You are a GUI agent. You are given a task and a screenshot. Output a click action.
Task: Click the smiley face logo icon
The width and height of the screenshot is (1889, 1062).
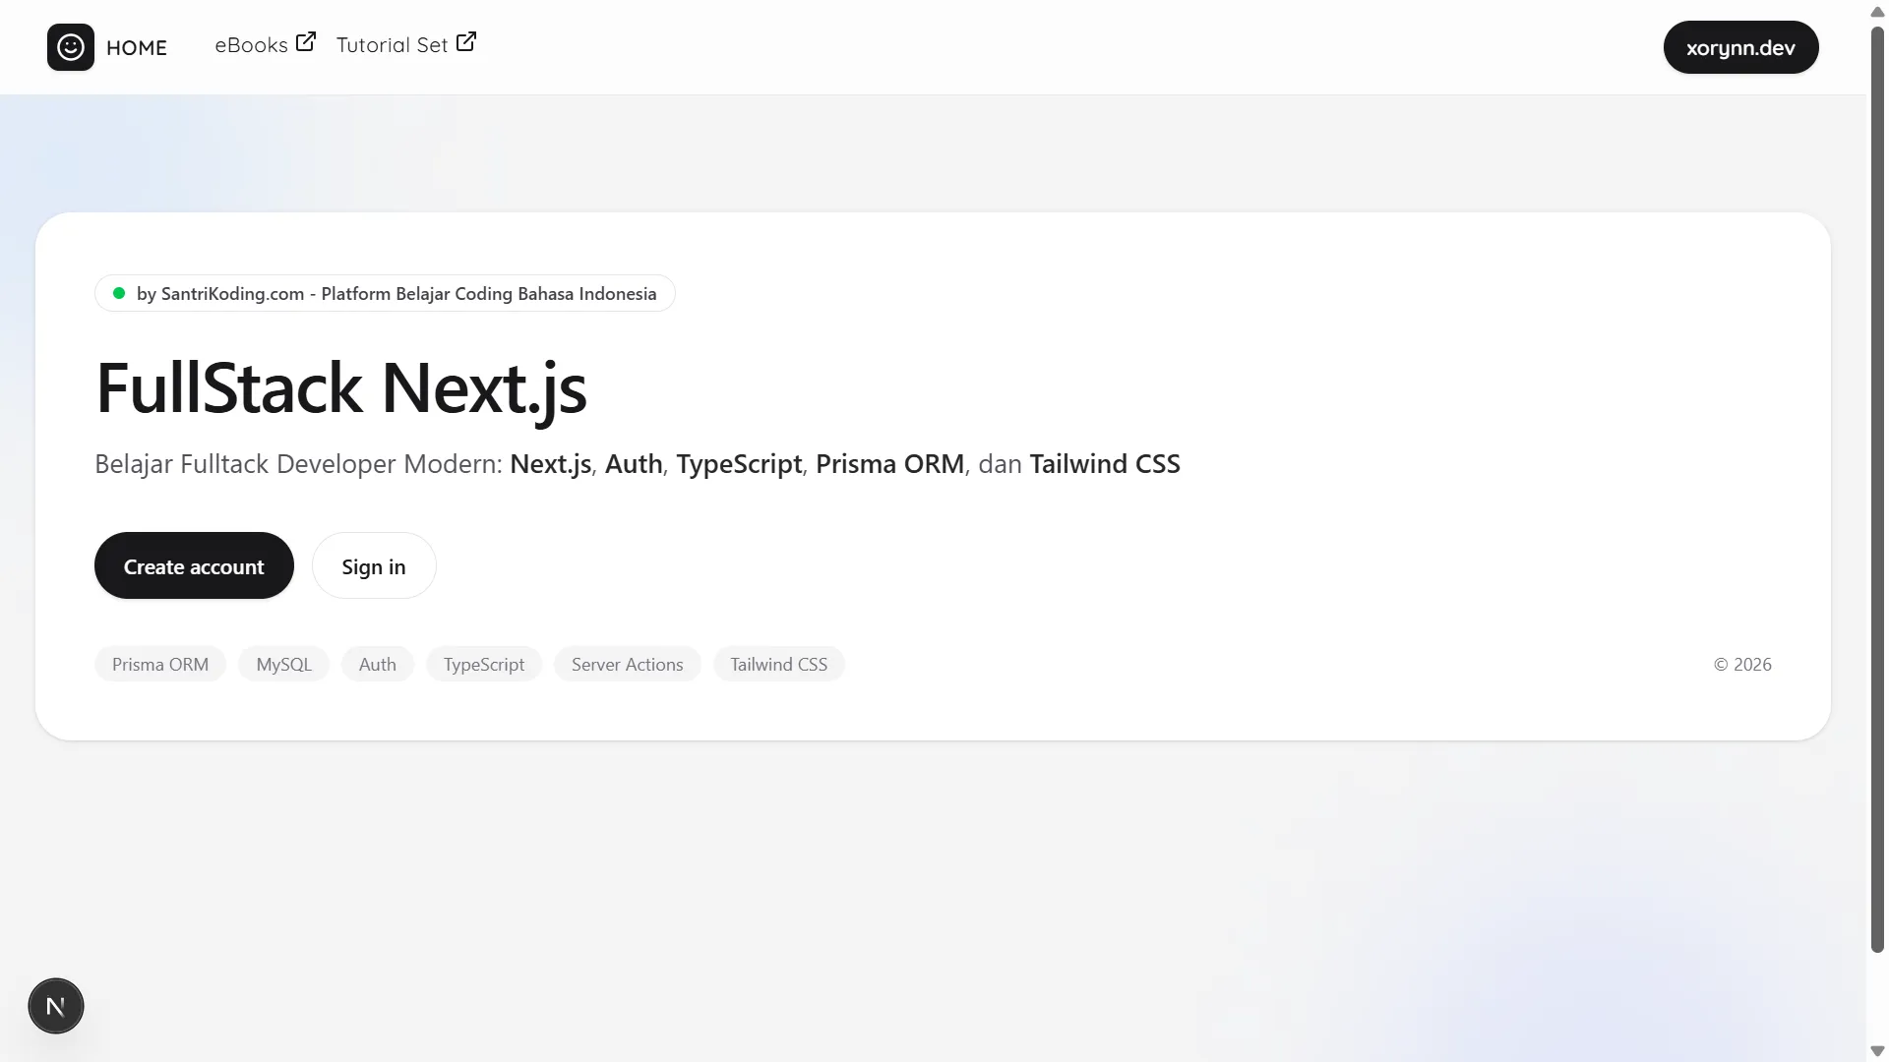tap(71, 47)
